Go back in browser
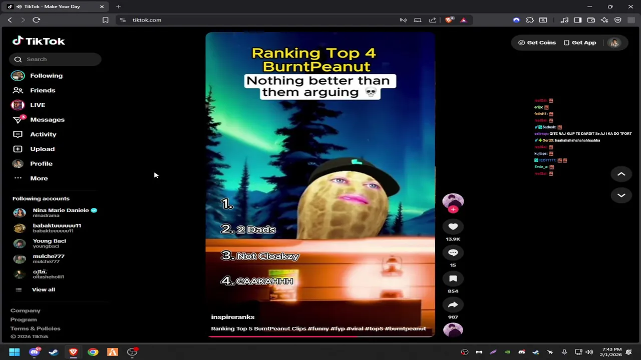The image size is (641, 360). pyautogui.click(x=10, y=20)
